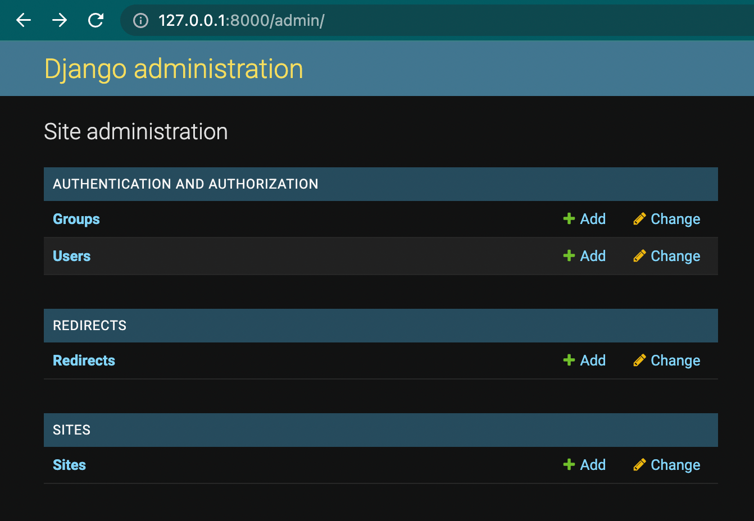
Task: Click the pencil icon in Users row
Action: coord(639,256)
